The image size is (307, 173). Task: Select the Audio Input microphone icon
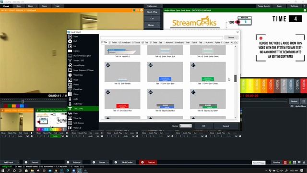pos(70,104)
